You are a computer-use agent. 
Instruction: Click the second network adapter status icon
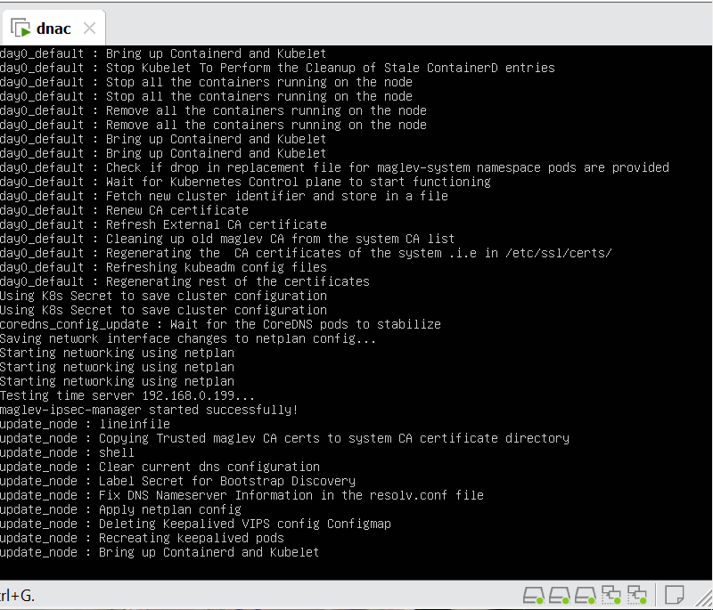637,594
